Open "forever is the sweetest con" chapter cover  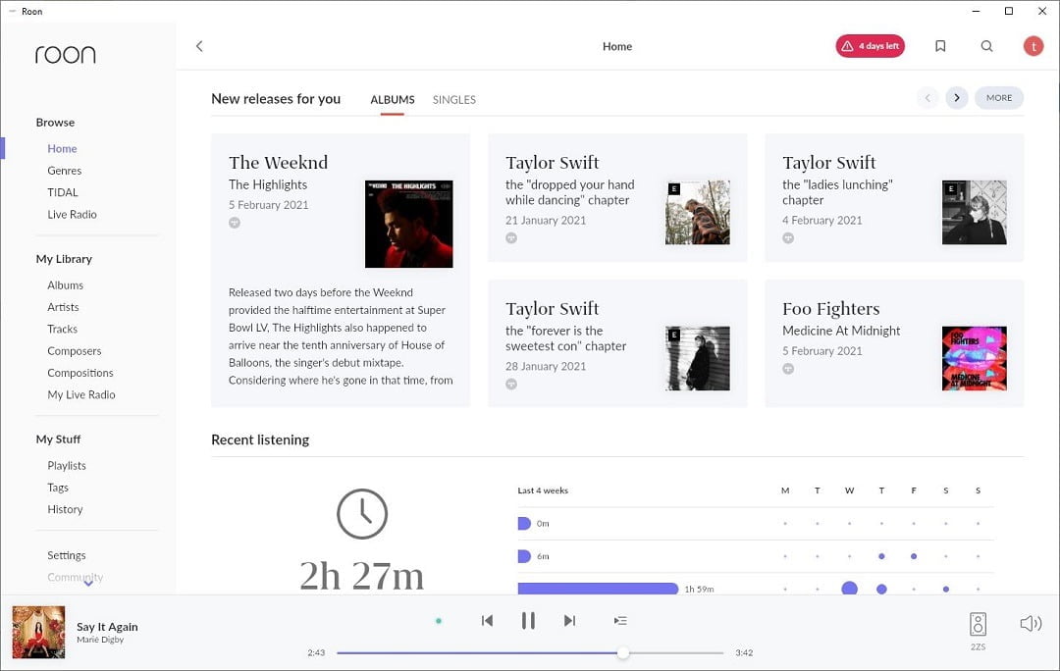point(698,358)
